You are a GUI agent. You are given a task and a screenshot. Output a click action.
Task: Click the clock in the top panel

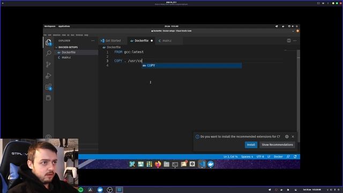171,26
